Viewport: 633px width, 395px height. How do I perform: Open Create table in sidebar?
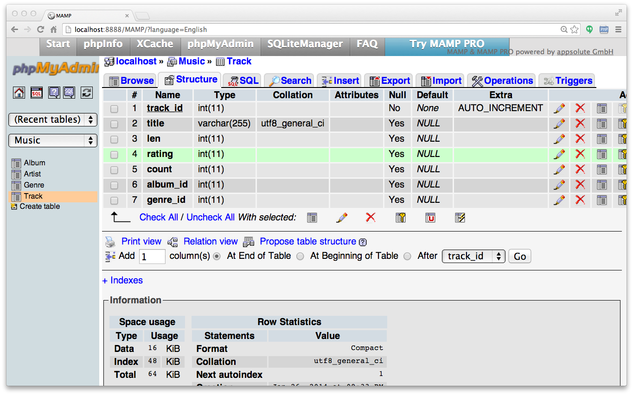(39, 207)
